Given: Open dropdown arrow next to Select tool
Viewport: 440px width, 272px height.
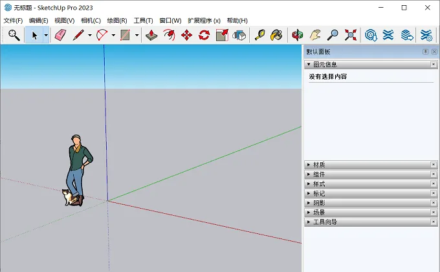Looking at the screenshot, I should [46, 36].
